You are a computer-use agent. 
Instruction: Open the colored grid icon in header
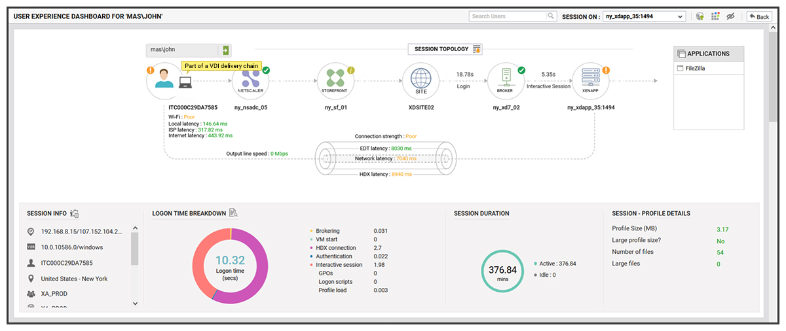click(715, 16)
